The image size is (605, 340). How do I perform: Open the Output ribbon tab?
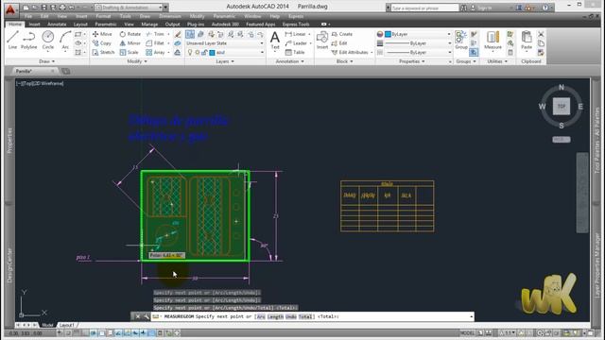(172, 24)
